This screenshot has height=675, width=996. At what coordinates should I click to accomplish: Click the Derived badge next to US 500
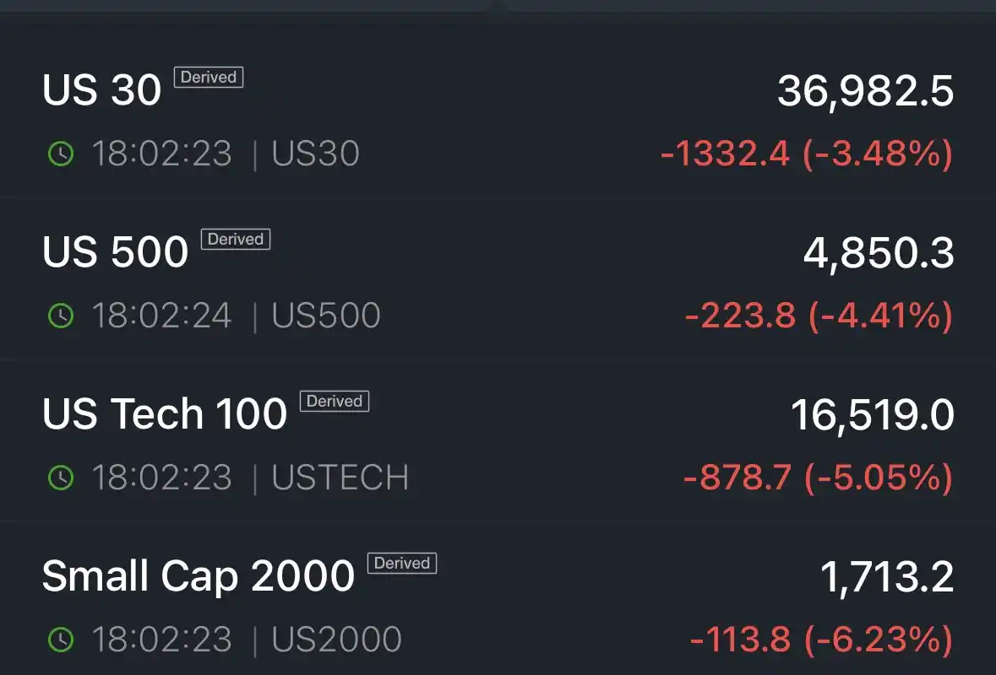[236, 240]
